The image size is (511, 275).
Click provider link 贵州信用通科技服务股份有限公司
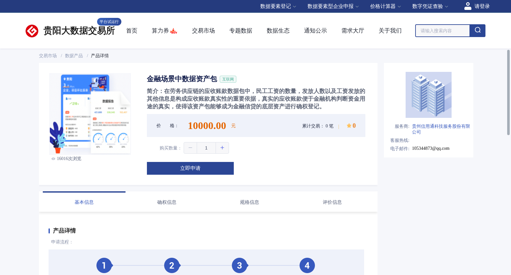point(441,129)
